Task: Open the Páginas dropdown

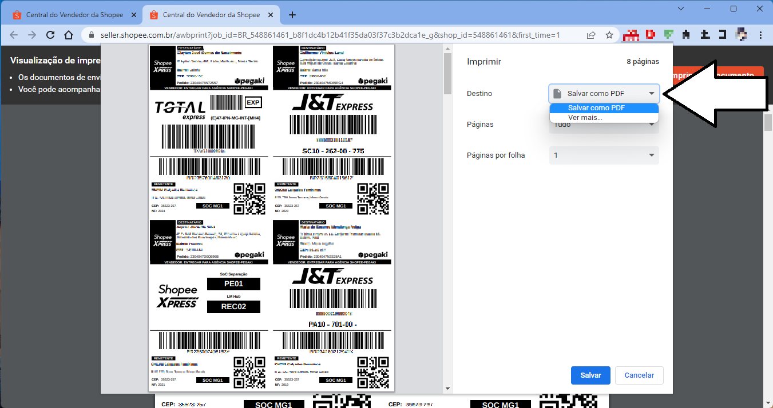Action: pyautogui.click(x=604, y=125)
